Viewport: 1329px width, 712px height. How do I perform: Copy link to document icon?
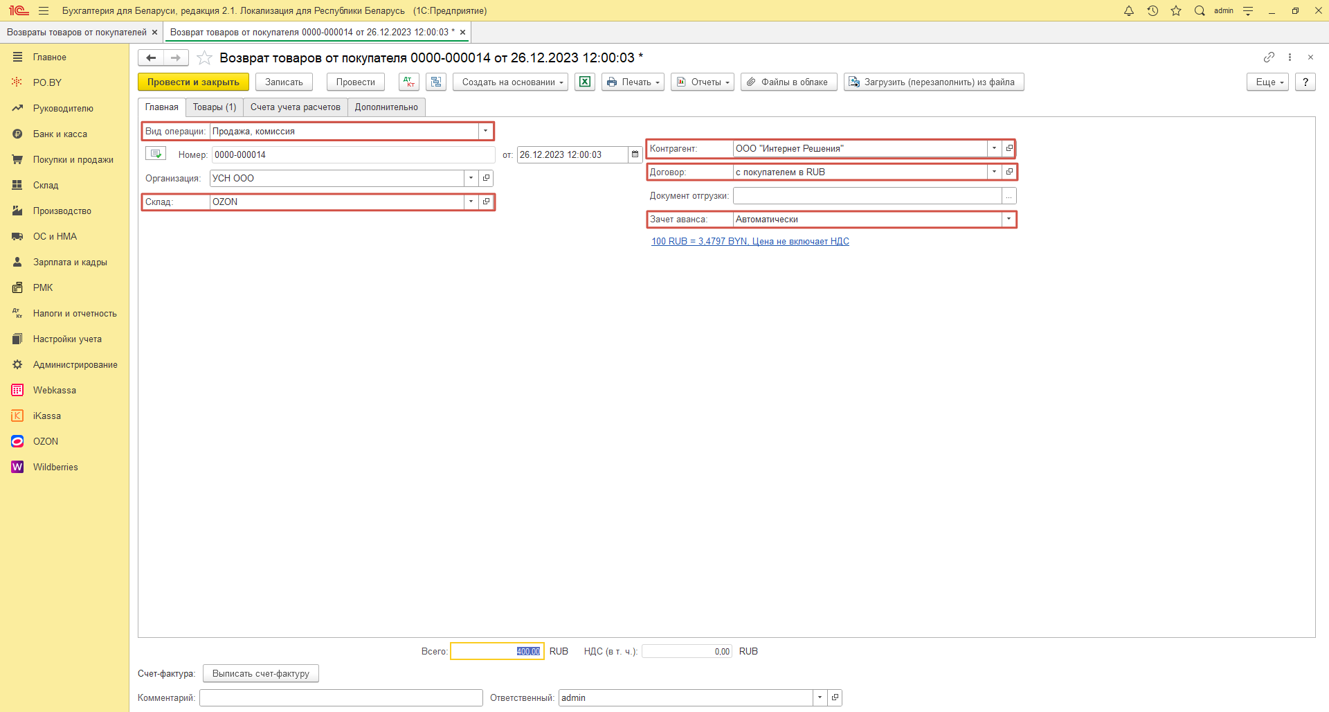click(1269, 57)
